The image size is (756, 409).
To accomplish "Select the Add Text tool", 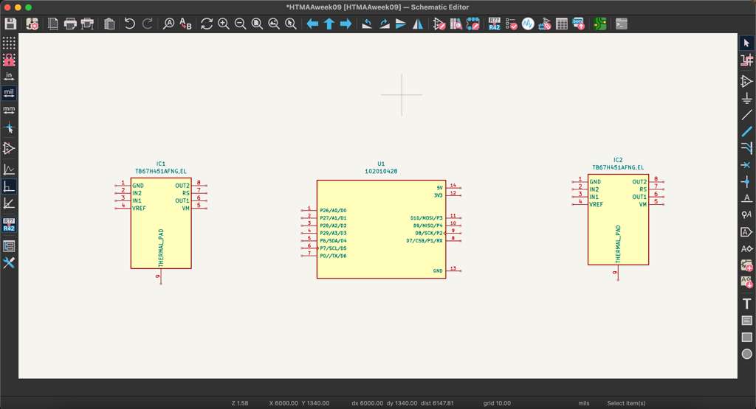I will coord(746,304).
